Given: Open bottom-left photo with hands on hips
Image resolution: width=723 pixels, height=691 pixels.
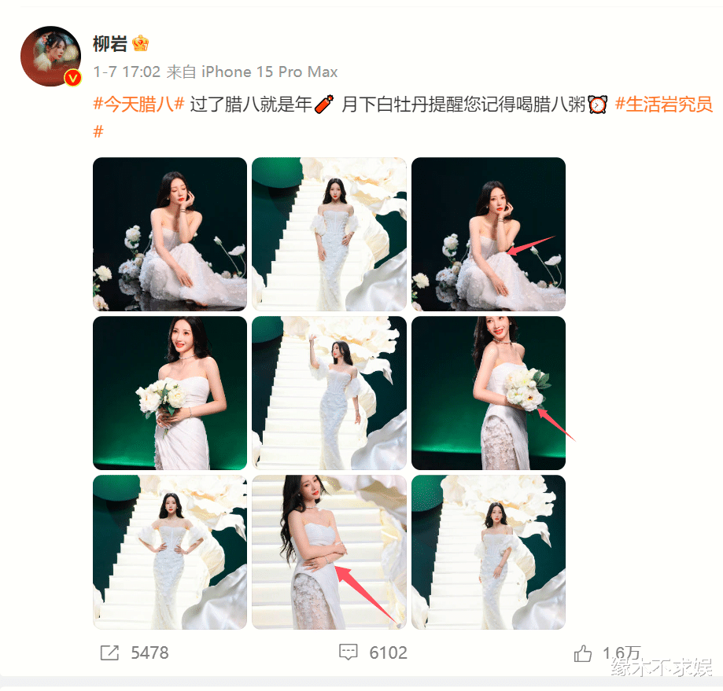Looking at the screenshot, I should click(170, 553).
